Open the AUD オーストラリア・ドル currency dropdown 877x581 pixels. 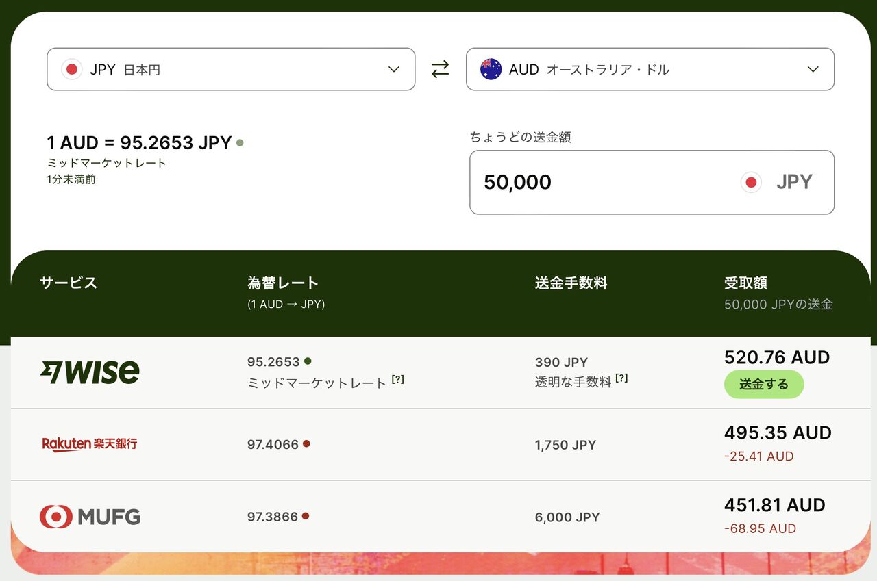[x=650, y=69]
